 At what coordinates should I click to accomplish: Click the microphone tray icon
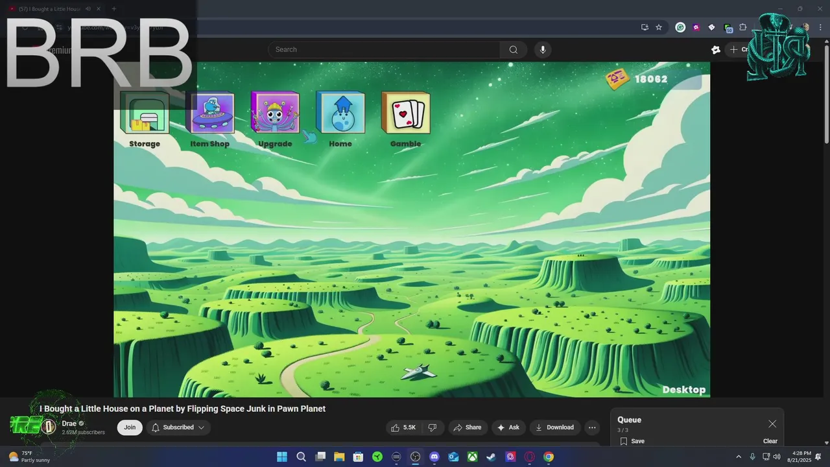[752, 457]
